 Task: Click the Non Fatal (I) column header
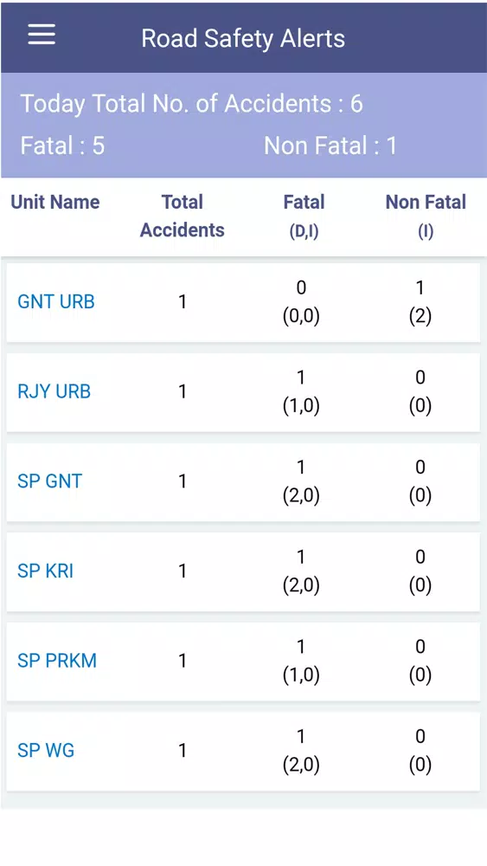point(426,216)
